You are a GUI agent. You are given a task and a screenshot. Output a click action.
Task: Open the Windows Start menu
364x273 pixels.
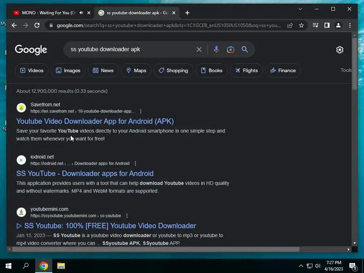(9, 266)
